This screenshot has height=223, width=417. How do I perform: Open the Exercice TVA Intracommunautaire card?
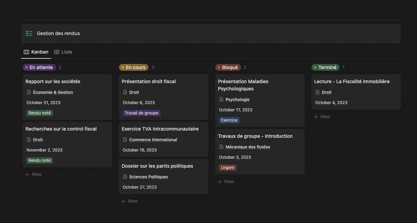160,129
